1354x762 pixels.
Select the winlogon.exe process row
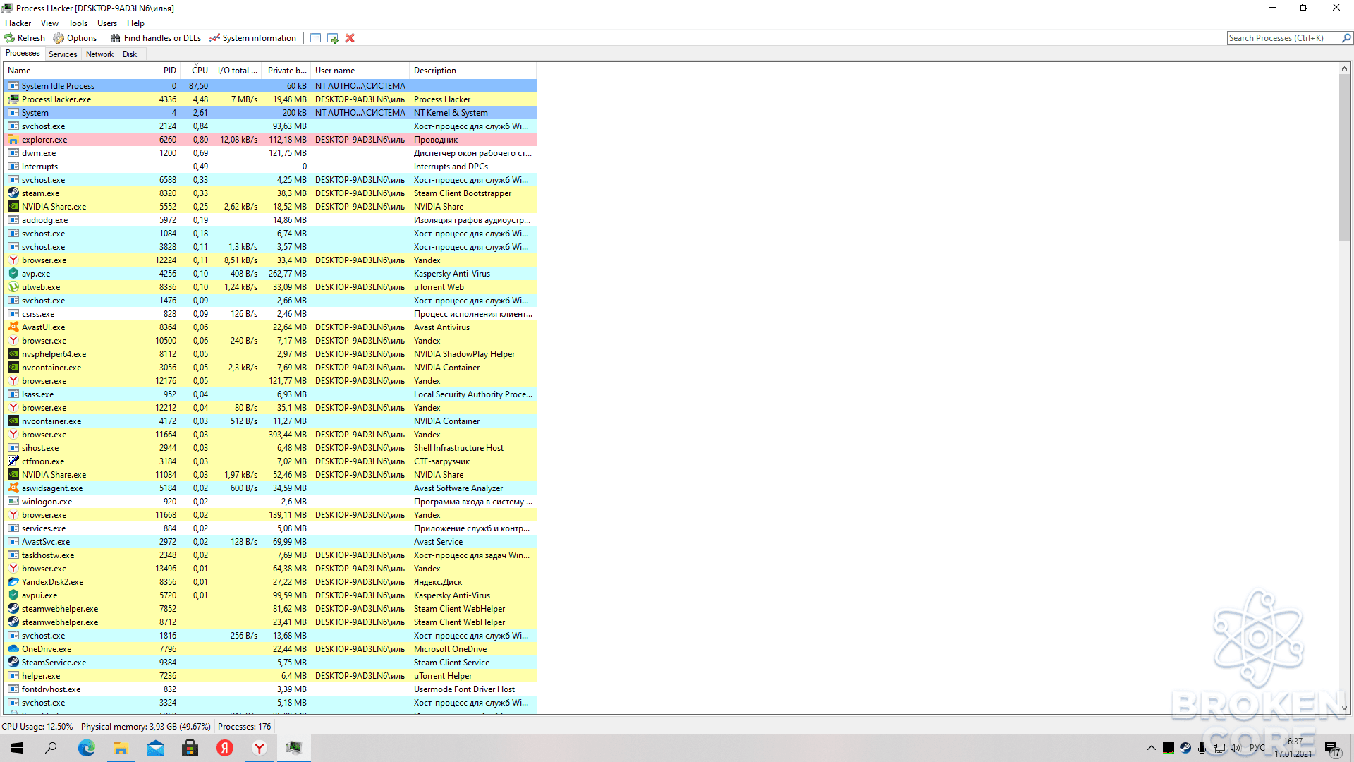tap(270, 501)
